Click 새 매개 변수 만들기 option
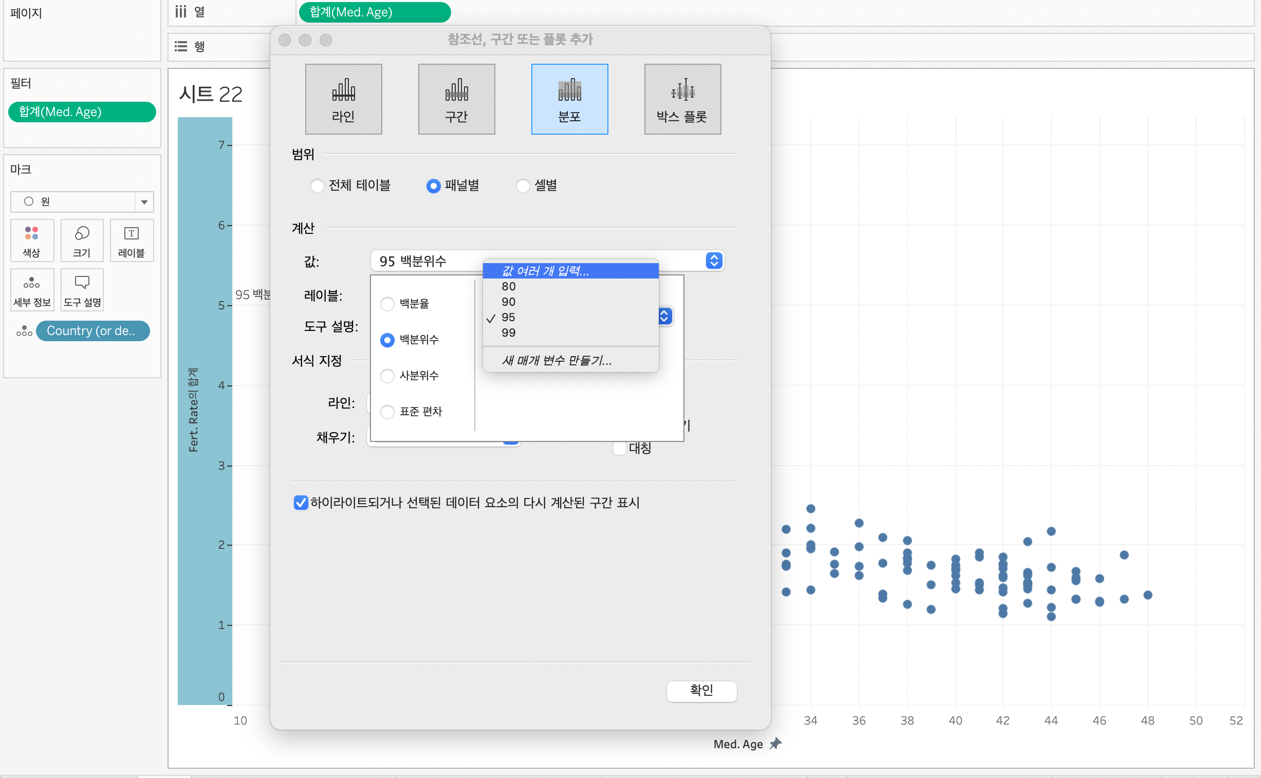Viewport: 1261px width, 778px height. pyautogui.click(x=557, y=360)
